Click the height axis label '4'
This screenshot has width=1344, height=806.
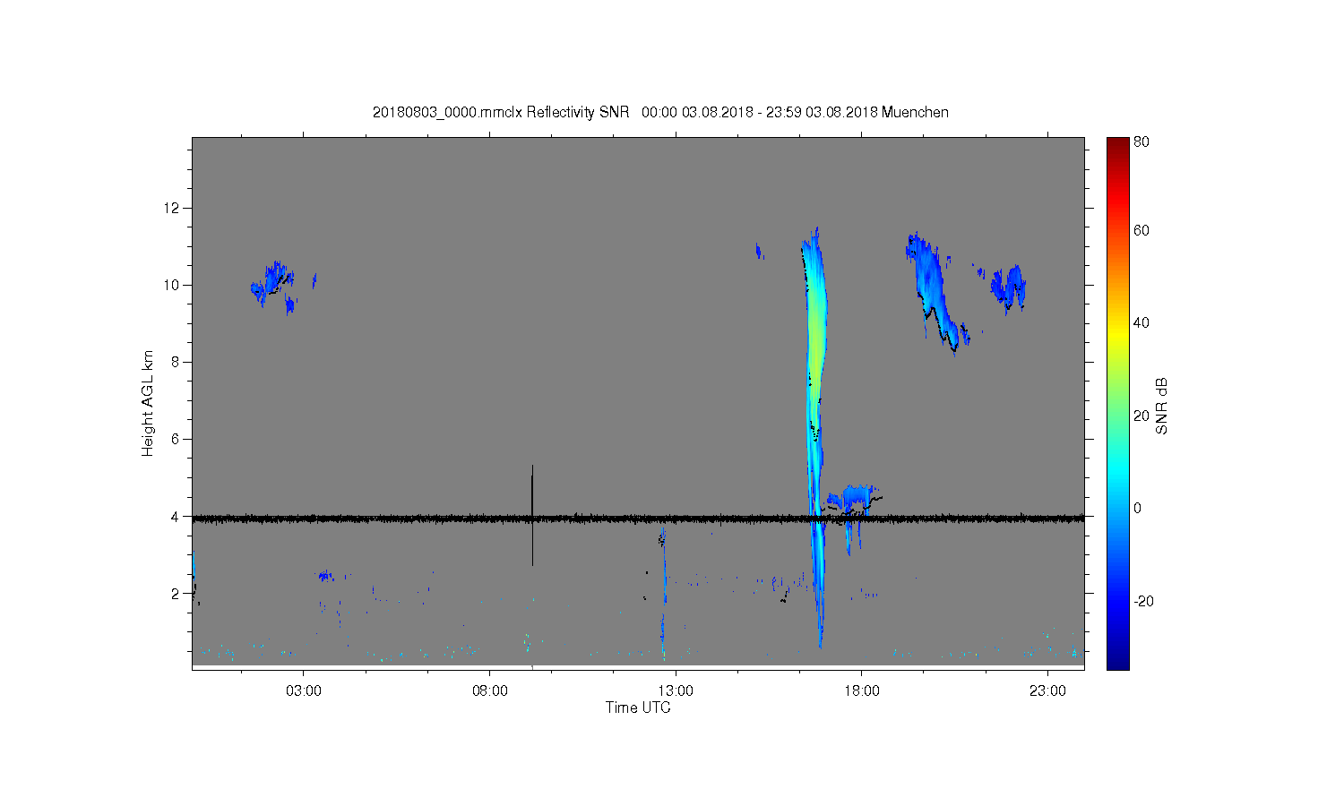tap(176, 517)
